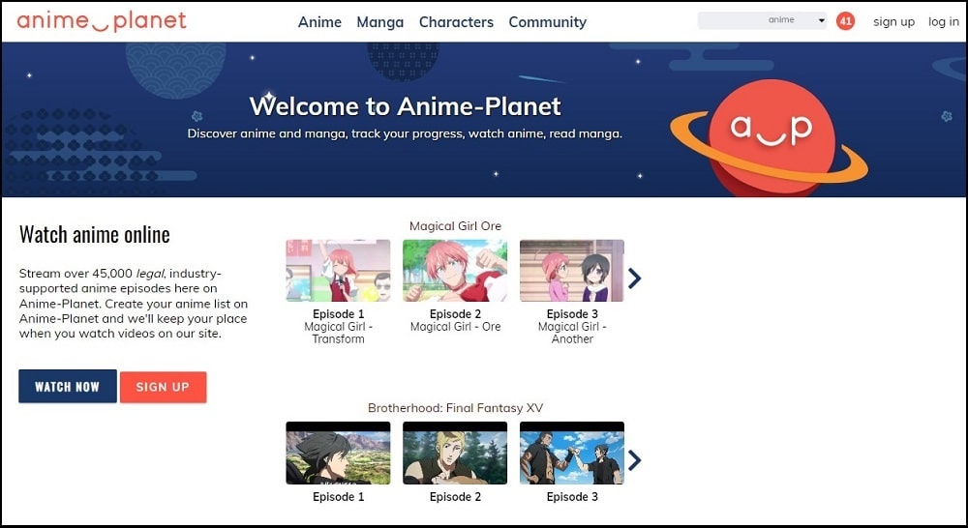Select the 'Welcome to Anime-Planet' heading

tap(405, 106)
